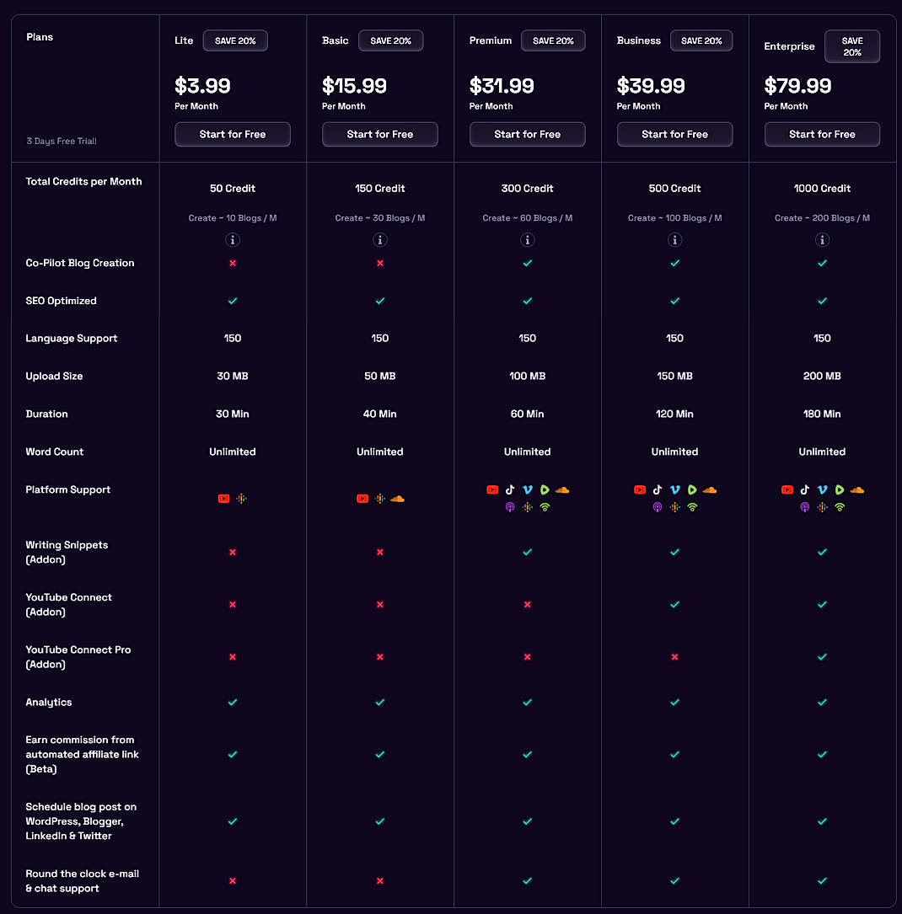
Task: Click the Rumble play icon under Enterprise plan
Action: click(x=839, y=489)
